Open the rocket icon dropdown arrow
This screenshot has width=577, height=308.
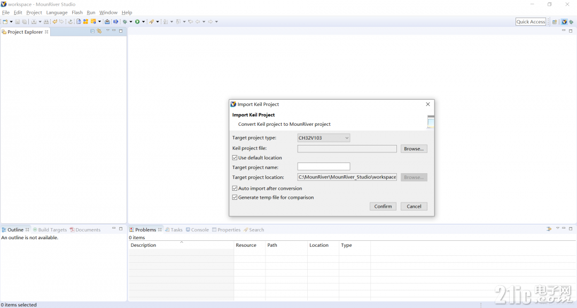158,22
